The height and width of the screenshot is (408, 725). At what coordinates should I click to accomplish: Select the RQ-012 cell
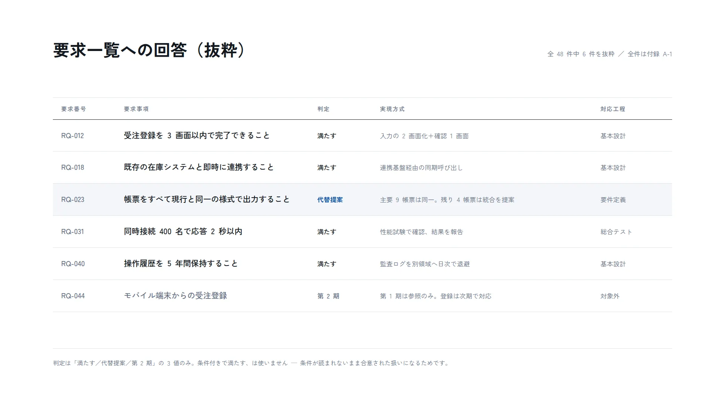(x=72, y=136)
